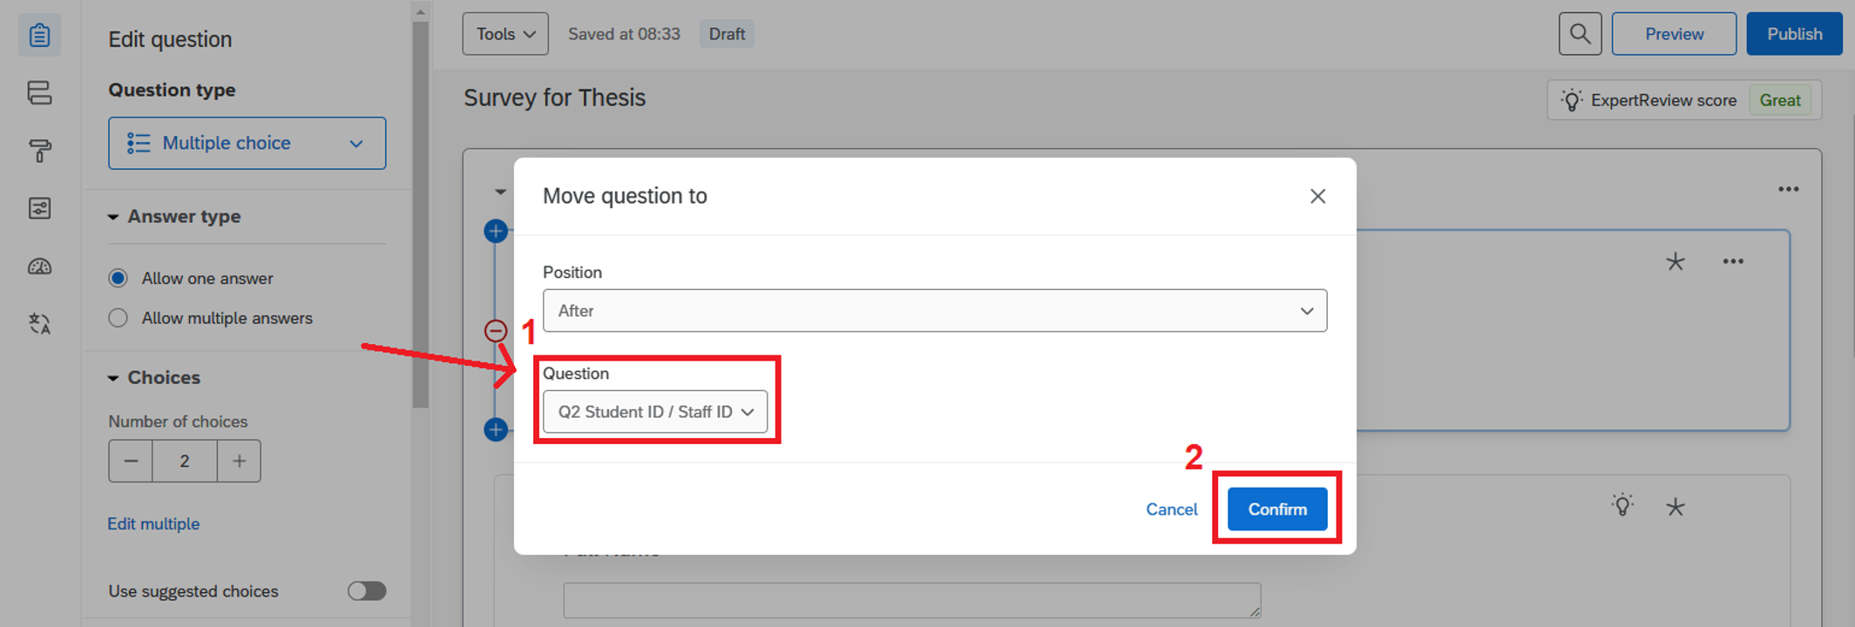Click the Confirm button

[x=1276, y=509]
